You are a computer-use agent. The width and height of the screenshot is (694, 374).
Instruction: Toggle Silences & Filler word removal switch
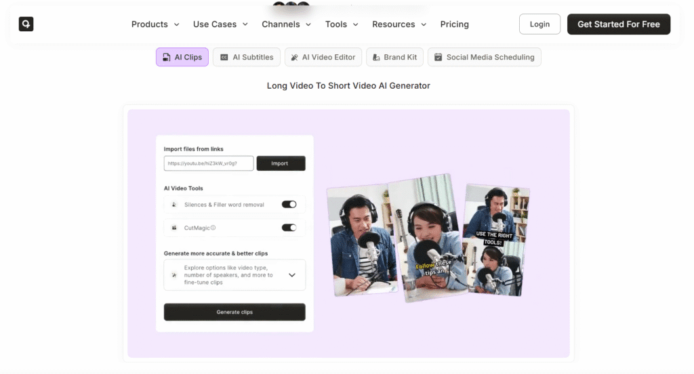coord(289,204)
